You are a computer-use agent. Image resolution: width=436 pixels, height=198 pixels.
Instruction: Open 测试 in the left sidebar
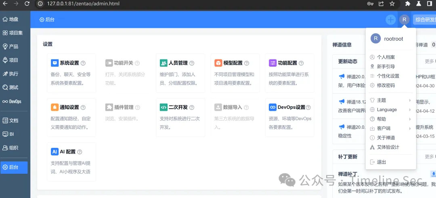(14, 87)
